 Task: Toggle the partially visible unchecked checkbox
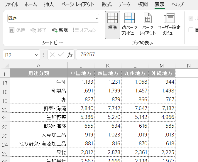click(191, 30)
